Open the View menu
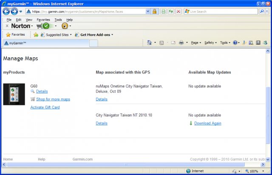272x175 pixels. (29, 20)
